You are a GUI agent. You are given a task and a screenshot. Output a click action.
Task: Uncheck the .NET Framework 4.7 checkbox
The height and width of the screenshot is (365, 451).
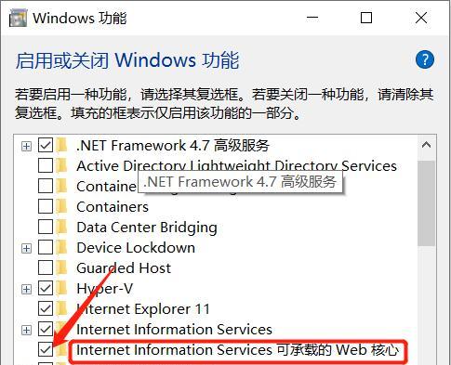(x=46, y=145)
